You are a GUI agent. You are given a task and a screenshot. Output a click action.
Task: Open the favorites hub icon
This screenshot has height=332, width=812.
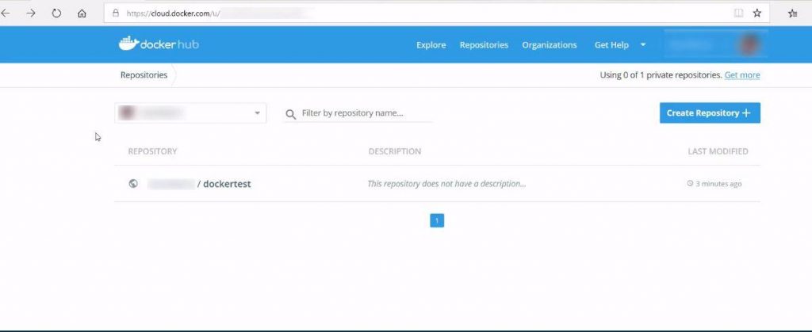tap(792, 13)
